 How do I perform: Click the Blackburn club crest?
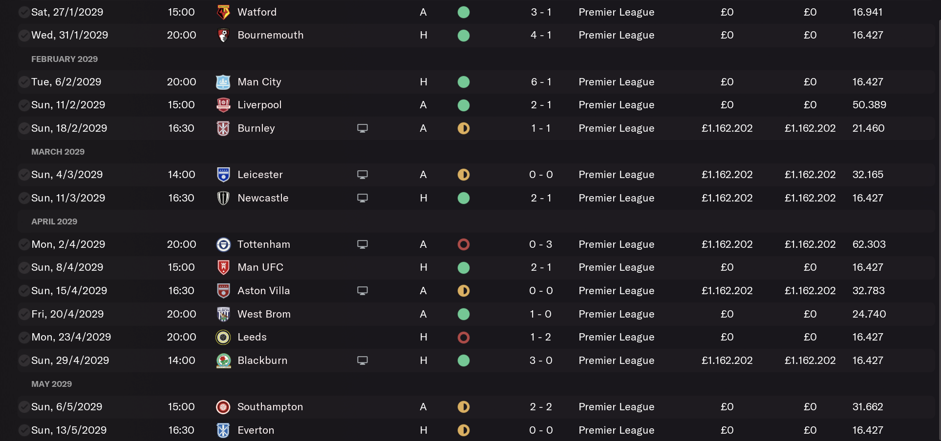223,361
